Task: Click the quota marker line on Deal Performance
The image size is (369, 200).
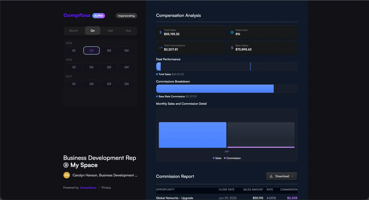Action: (x=250, y=67)
